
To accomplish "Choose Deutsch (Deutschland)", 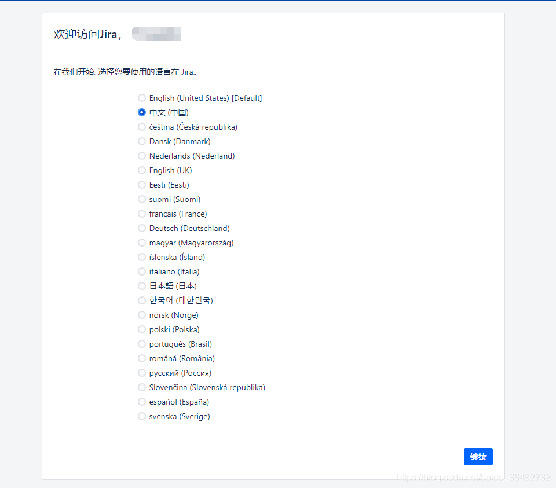I will click(142, 228).
